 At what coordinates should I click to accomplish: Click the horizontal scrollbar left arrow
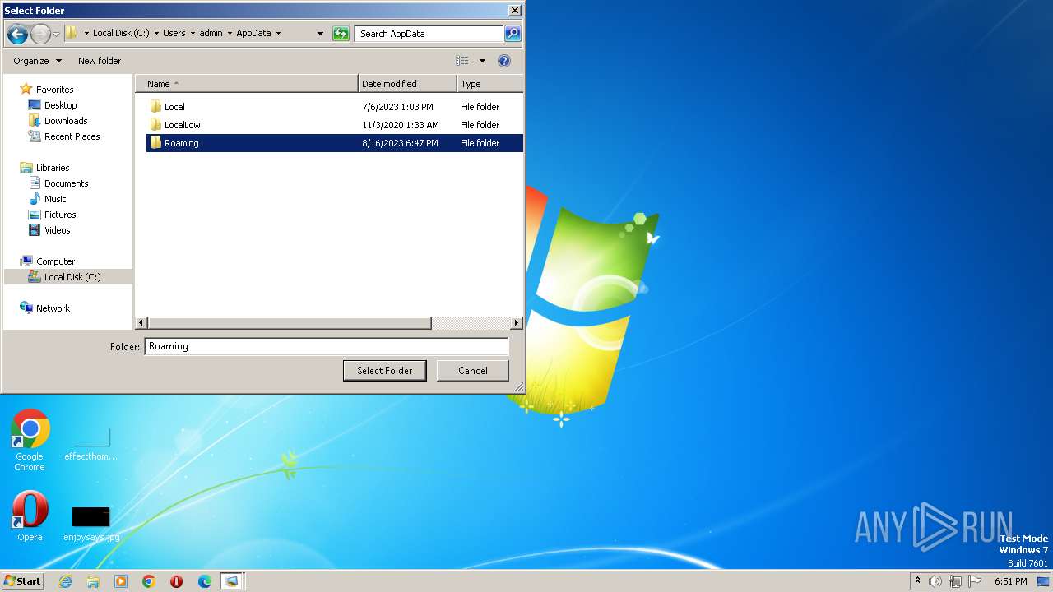pyautogui.click(x=141, y=323)
